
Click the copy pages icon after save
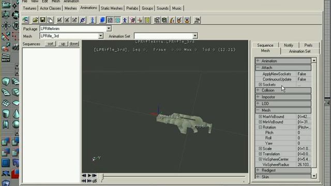[50, 20]
